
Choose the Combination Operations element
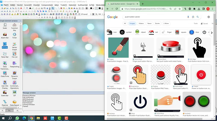[x=14, y=85]
